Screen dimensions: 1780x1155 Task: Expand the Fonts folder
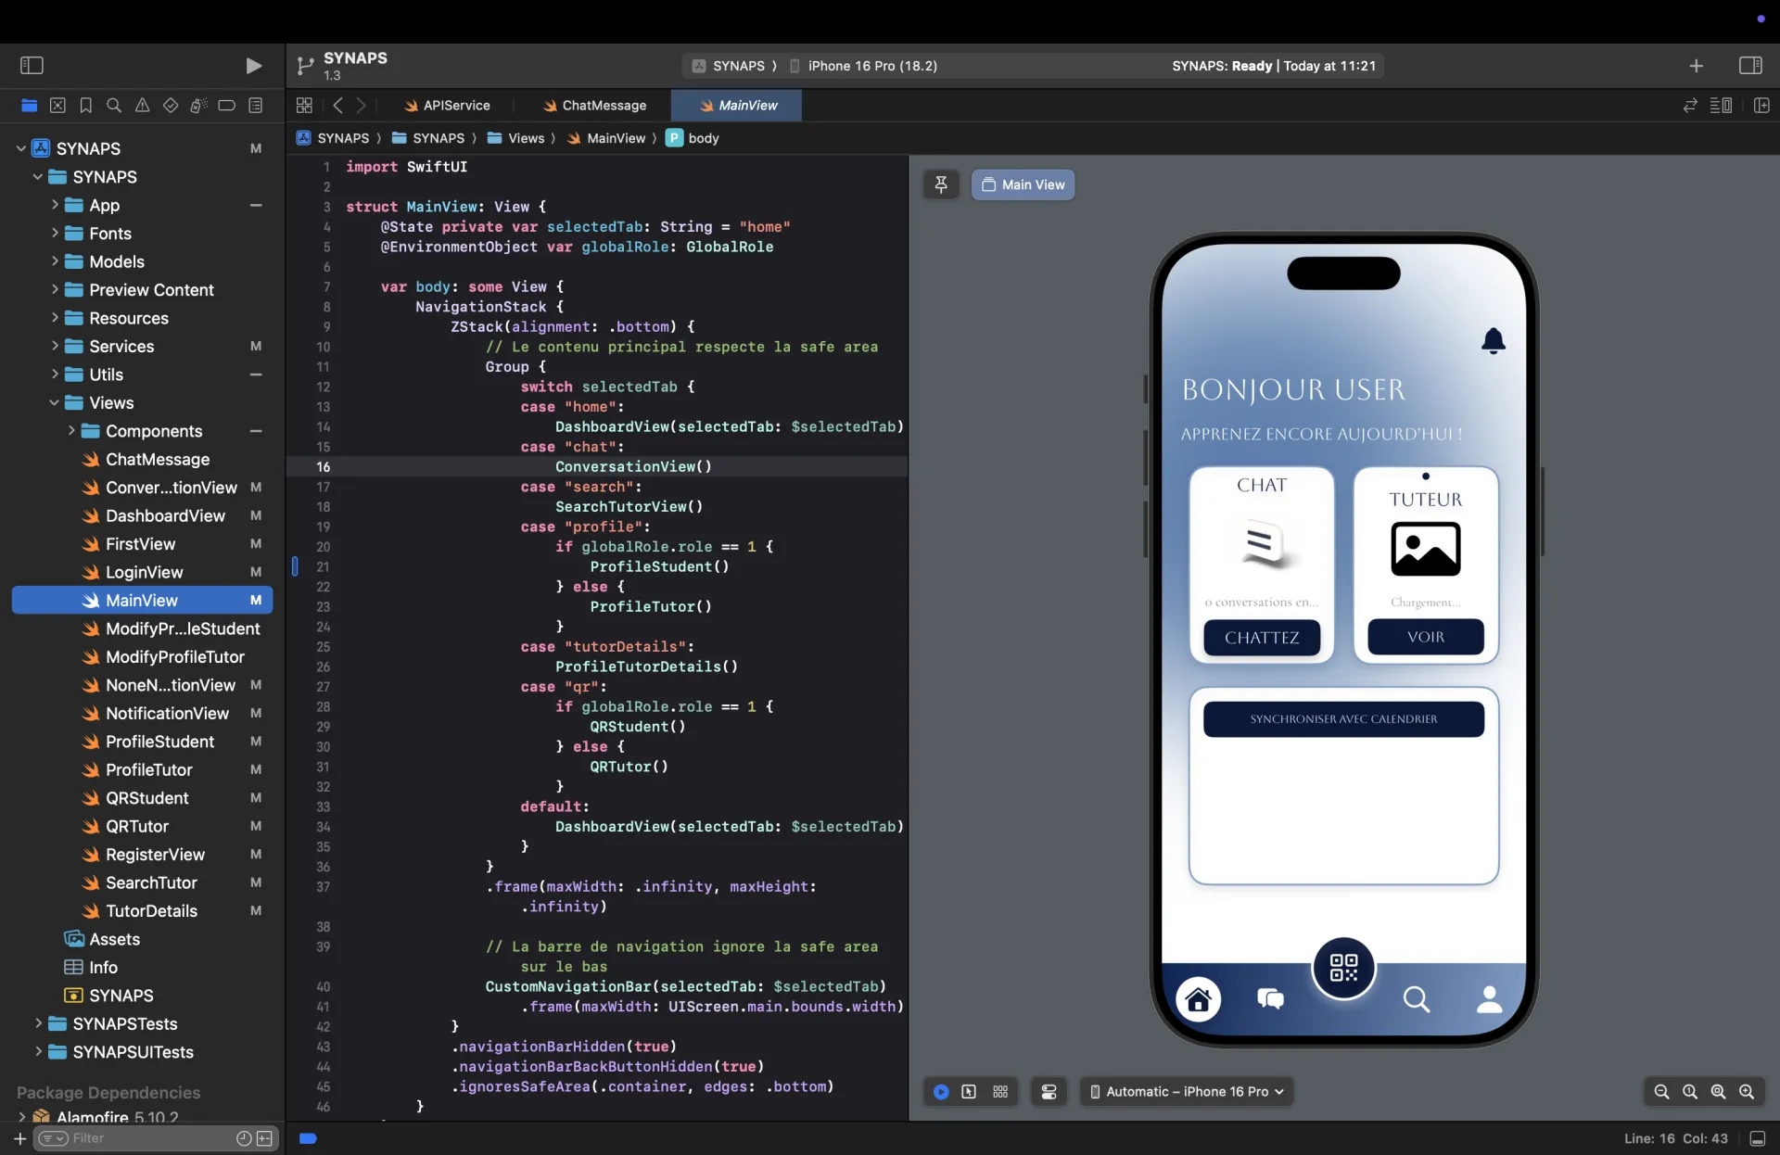coord(55,233)
